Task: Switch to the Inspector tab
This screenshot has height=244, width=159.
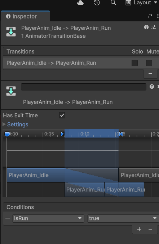Action: (x=25, y=16)
